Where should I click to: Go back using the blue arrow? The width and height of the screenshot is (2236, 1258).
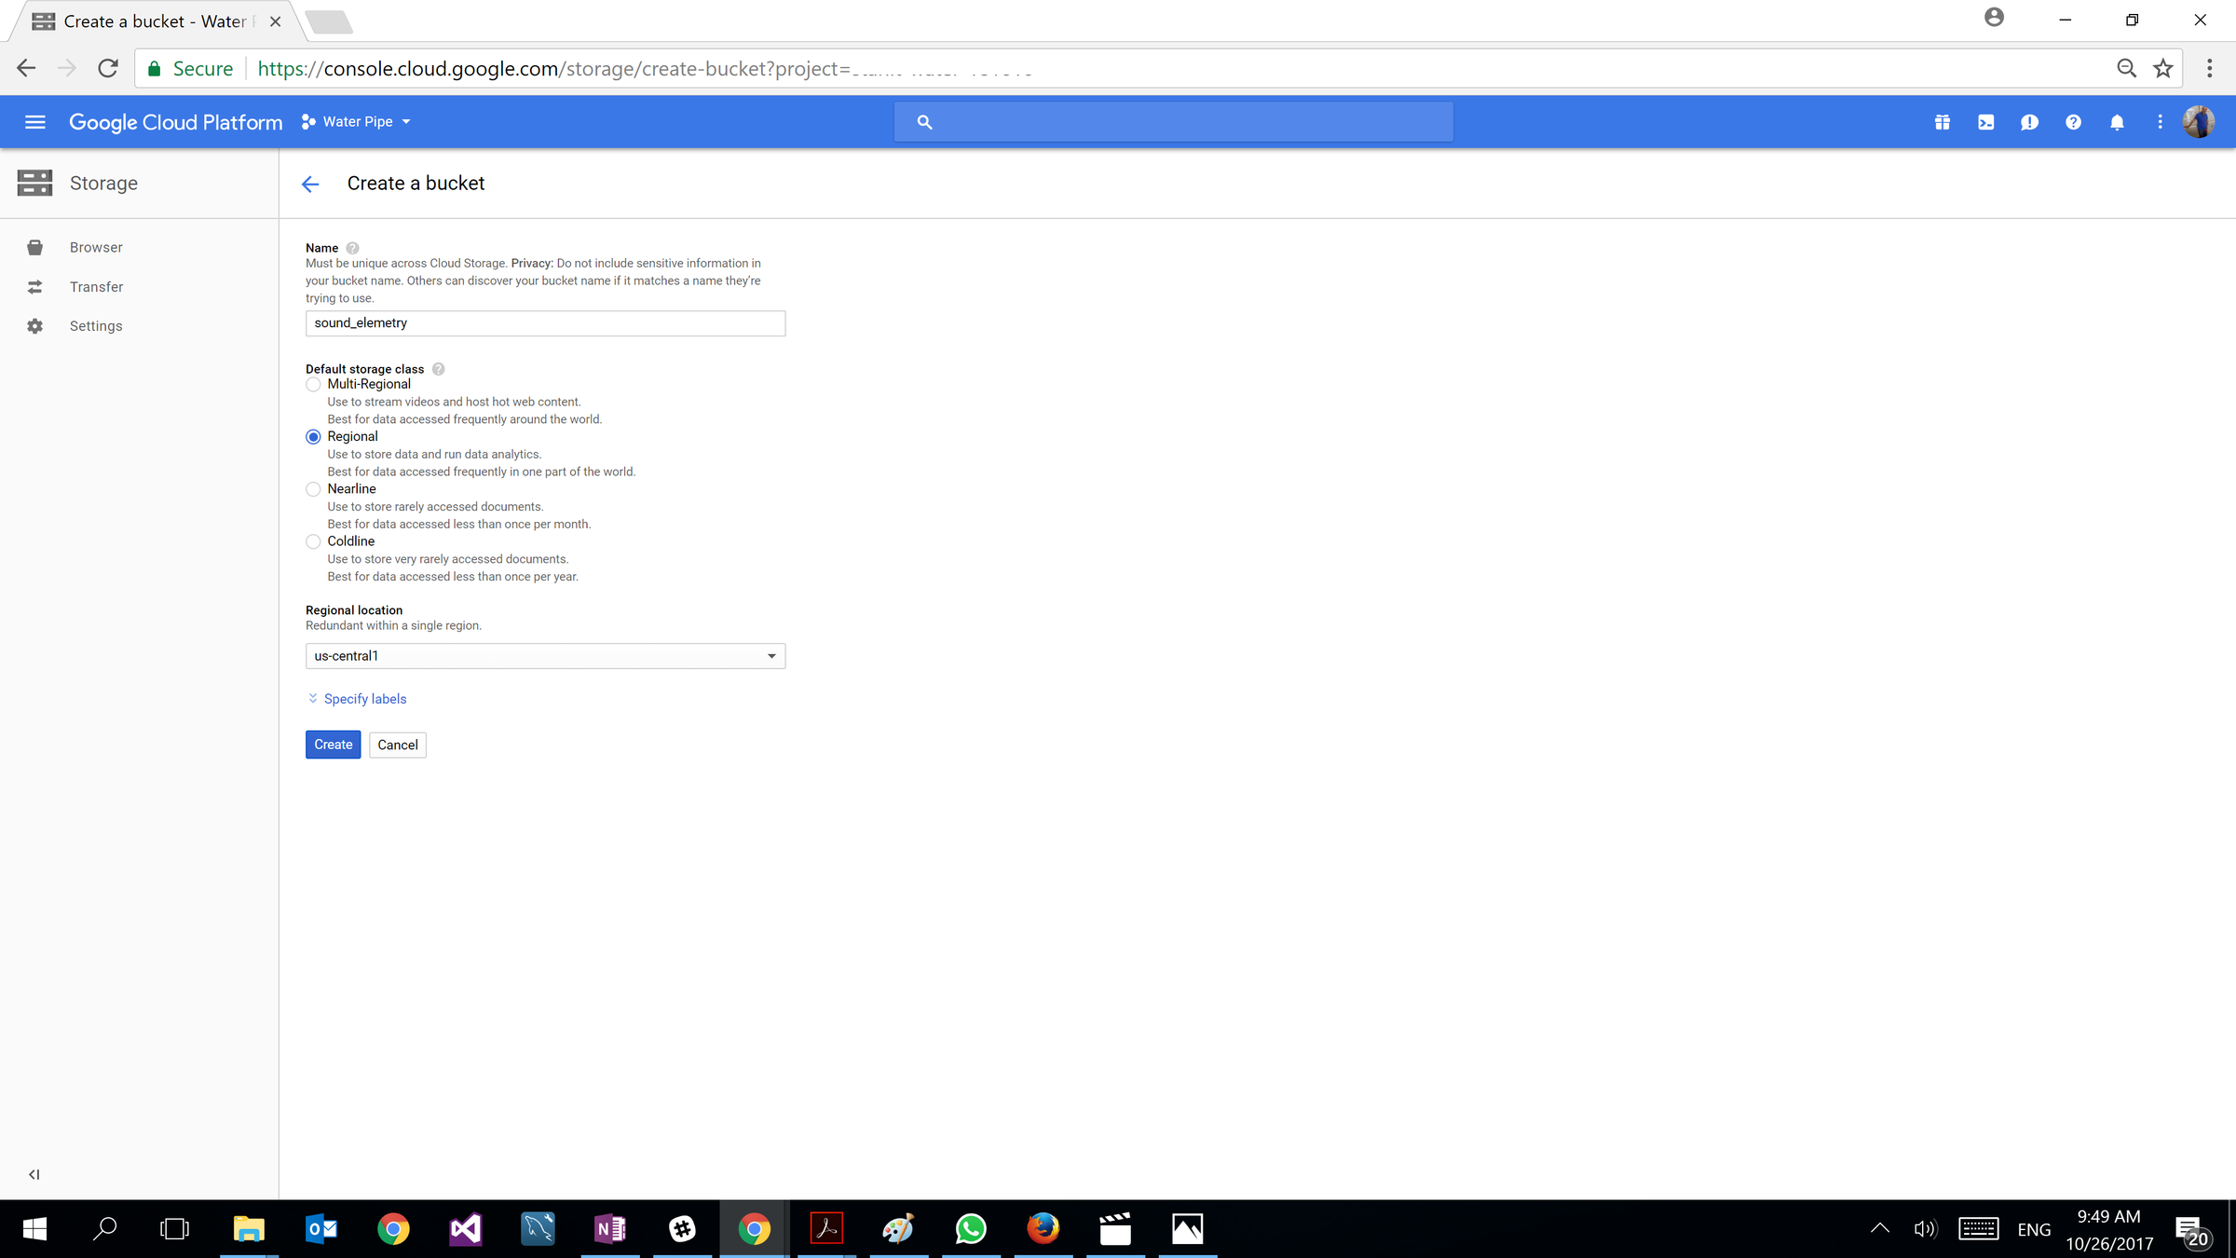(310, 184)
